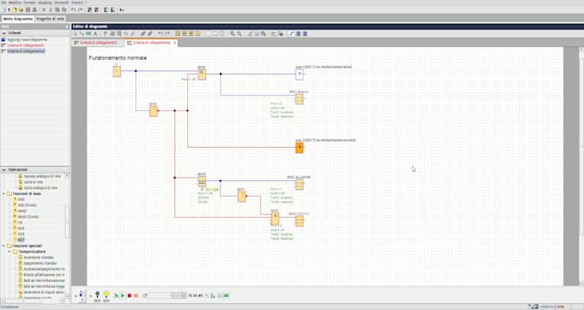Click the first yellow alignment icon in editor toolbar
This screenshot has width=584, height=310.
pyautogui.click(x=178, y=33)
